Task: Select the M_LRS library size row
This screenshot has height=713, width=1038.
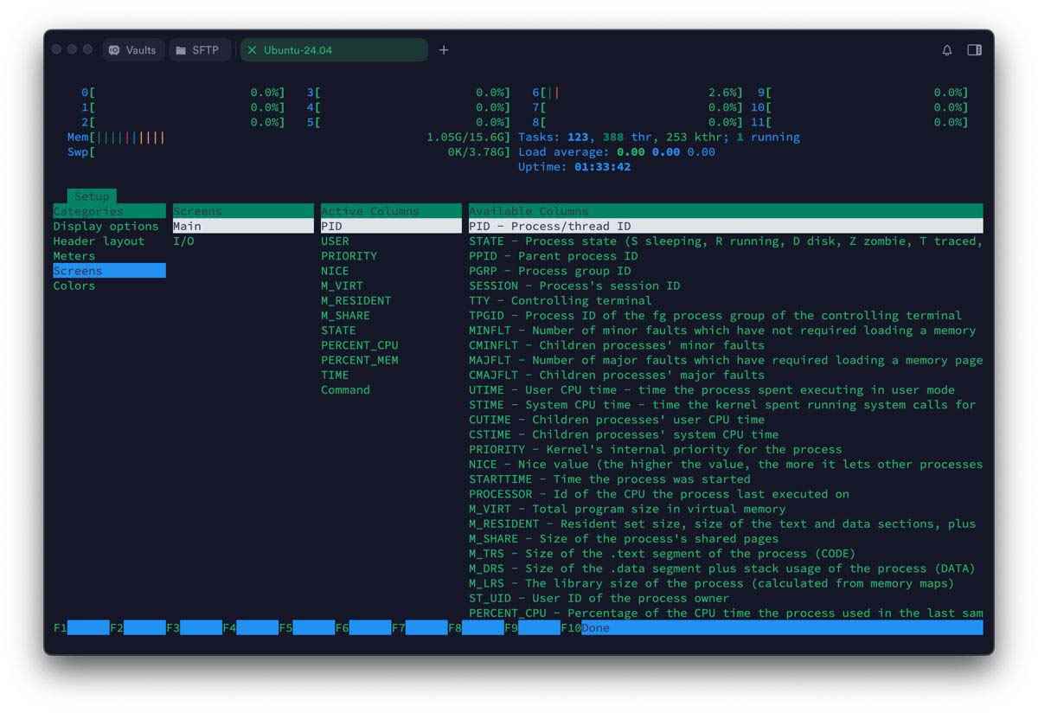Action: click(726, 583)
